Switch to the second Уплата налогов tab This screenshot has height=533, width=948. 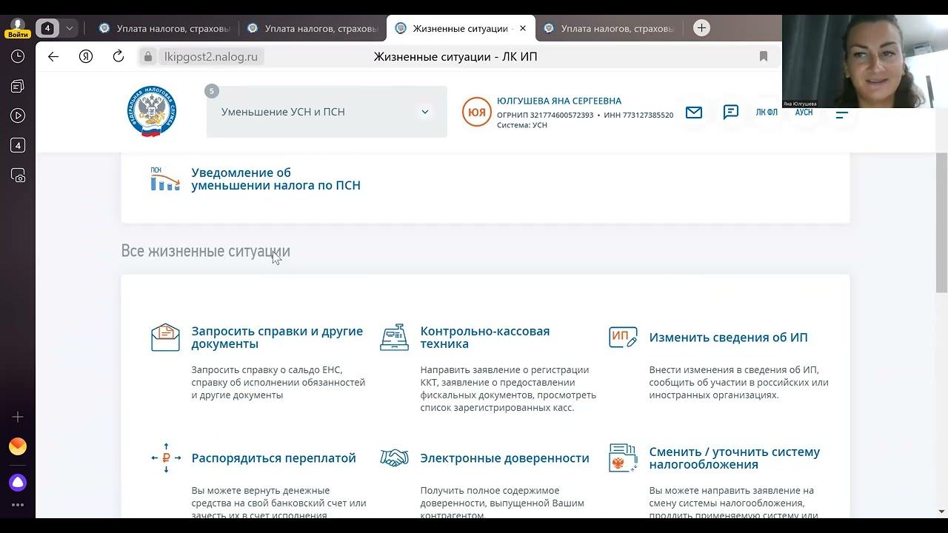coord(313,28)
